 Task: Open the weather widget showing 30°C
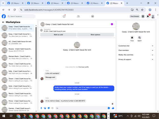coord(118,116)
